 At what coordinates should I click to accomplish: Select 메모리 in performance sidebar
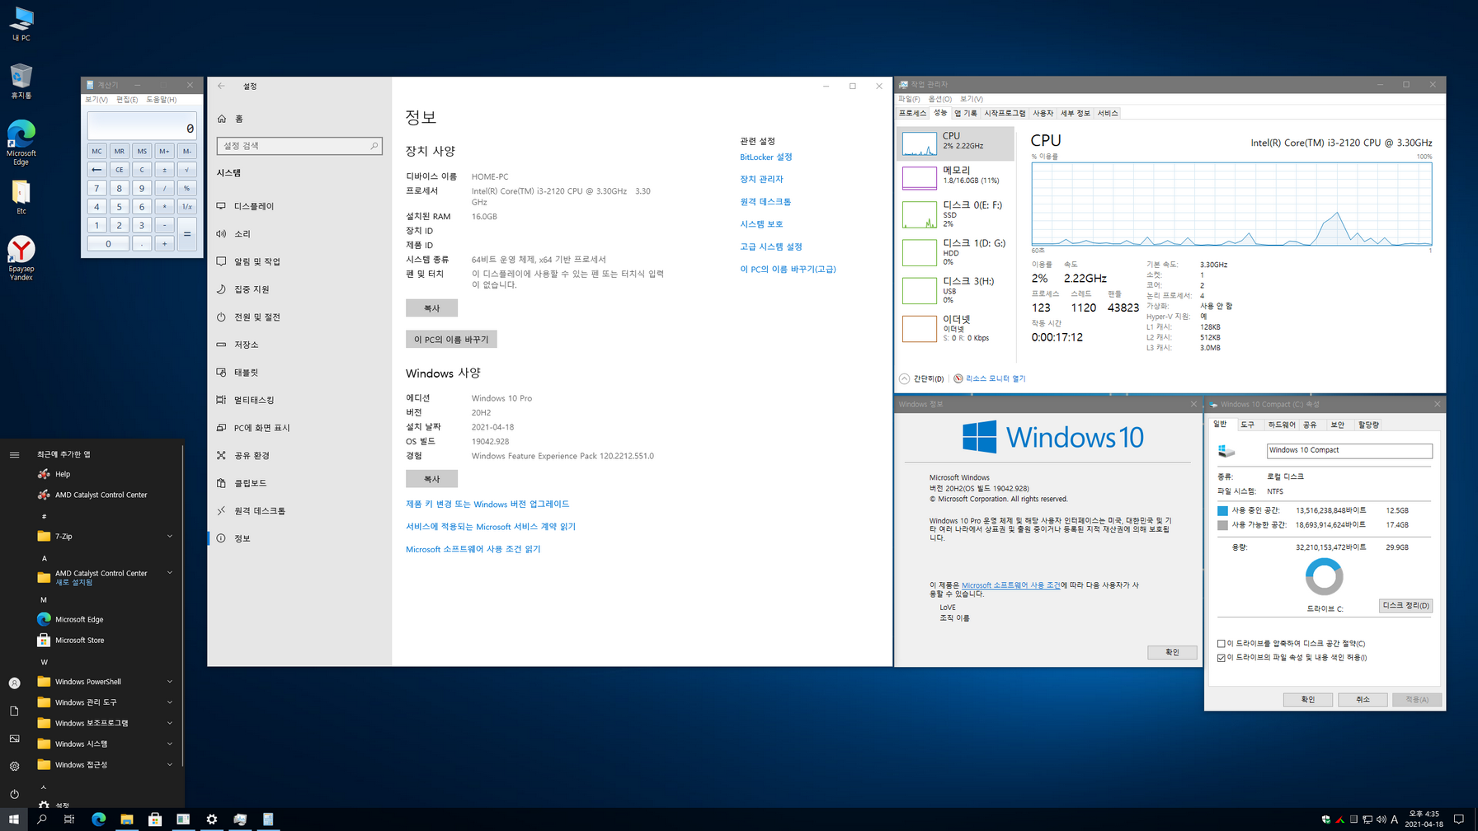(x=955, y=176)
